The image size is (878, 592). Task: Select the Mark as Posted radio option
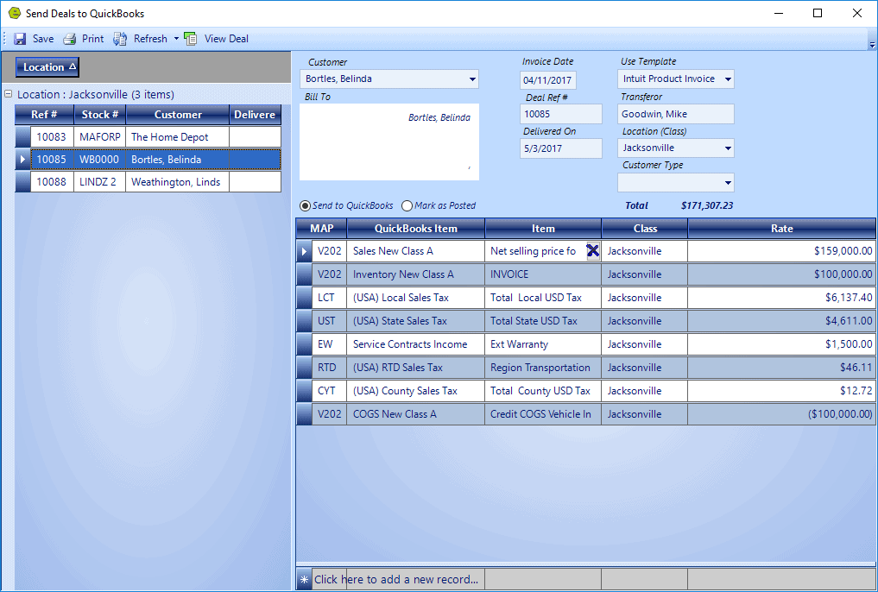tap(407, 206)
